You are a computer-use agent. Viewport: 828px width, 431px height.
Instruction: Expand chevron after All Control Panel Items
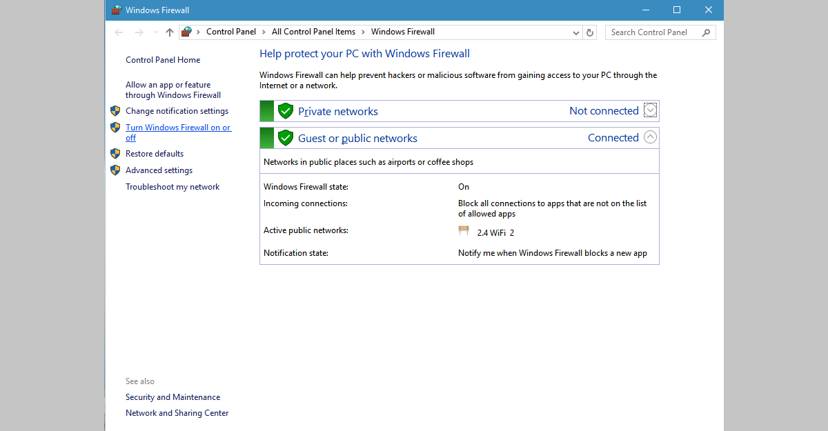(364, 32)
